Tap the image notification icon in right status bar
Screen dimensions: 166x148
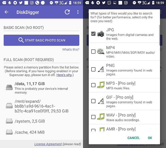(x=115, y=3)
